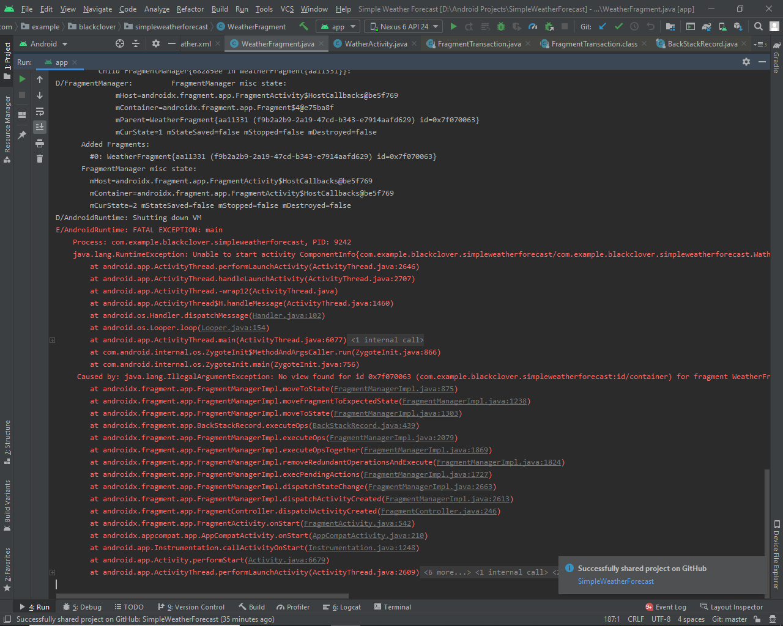
Task: Open FragmentActivity.java:542 link
Action: click(x=357, y=523)
